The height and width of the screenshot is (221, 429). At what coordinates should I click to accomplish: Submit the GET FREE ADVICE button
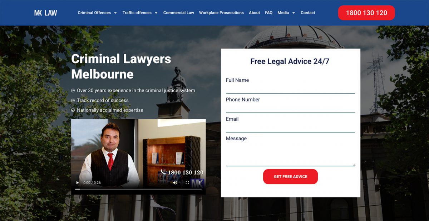pyautogui.click(x=290, y=177)
